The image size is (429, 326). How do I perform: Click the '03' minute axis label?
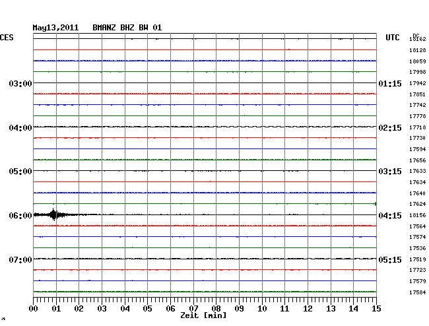pyautogui.click(x=102, y=309)
